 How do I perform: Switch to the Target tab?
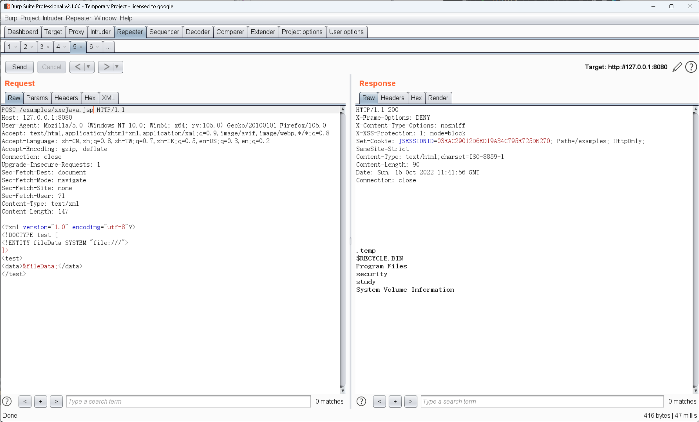(53, 32)
